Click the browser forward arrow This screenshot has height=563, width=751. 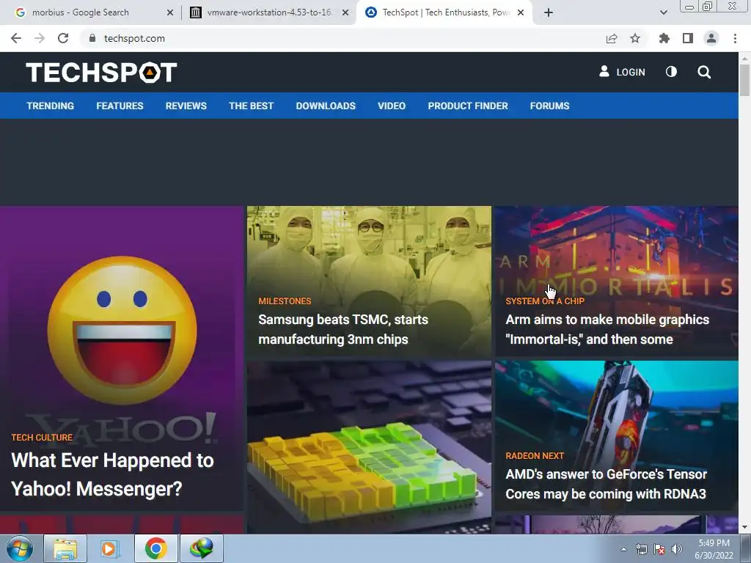click(40, 38)
